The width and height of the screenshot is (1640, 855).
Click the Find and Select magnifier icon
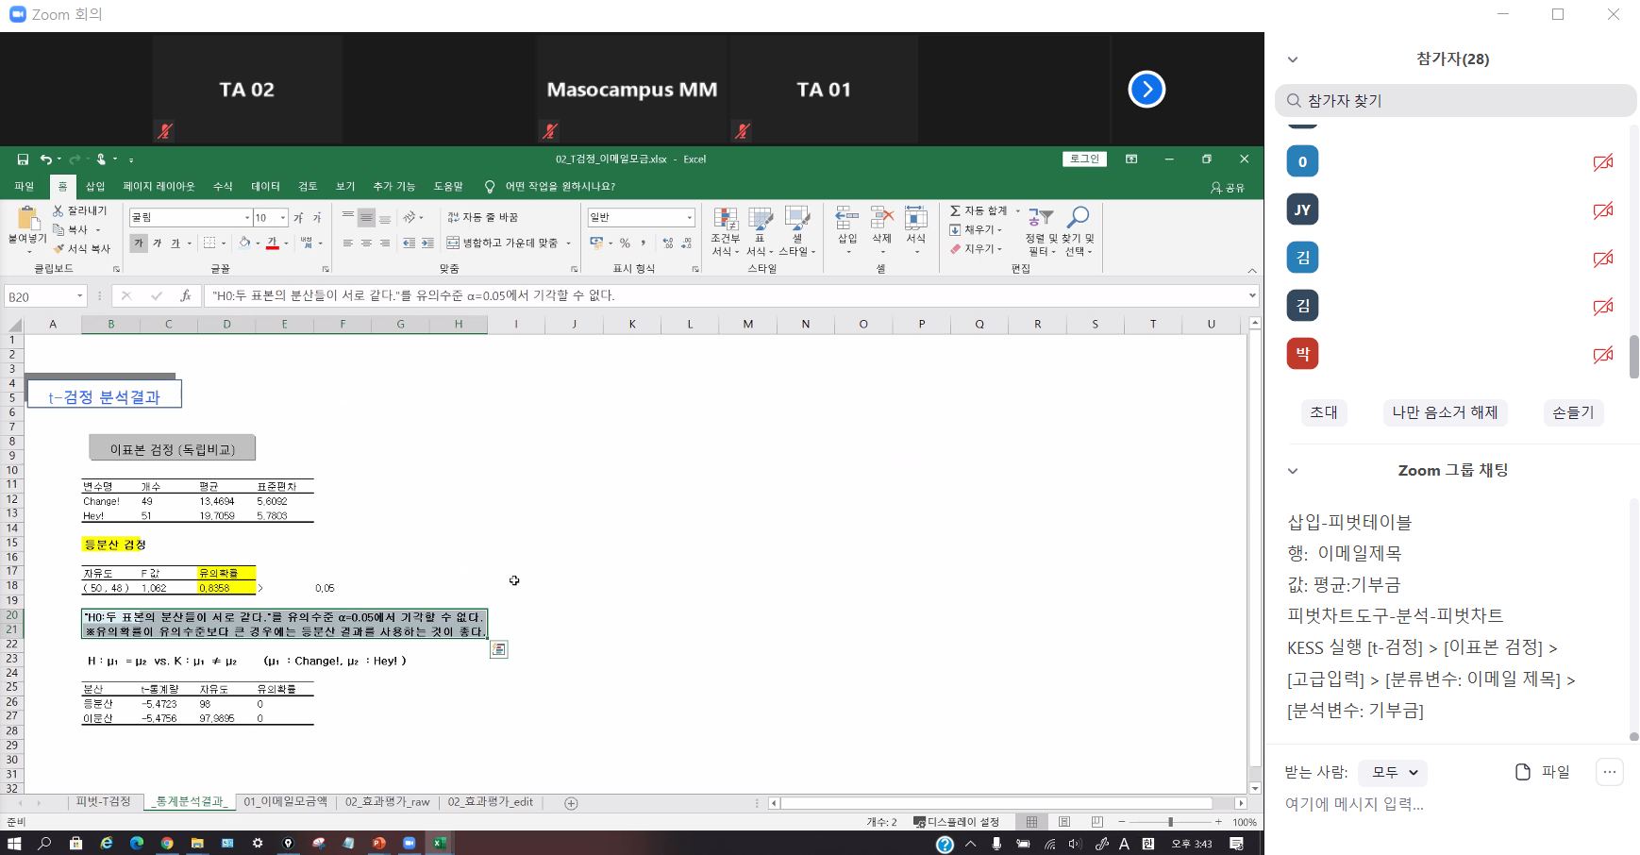coord(1078,219)
